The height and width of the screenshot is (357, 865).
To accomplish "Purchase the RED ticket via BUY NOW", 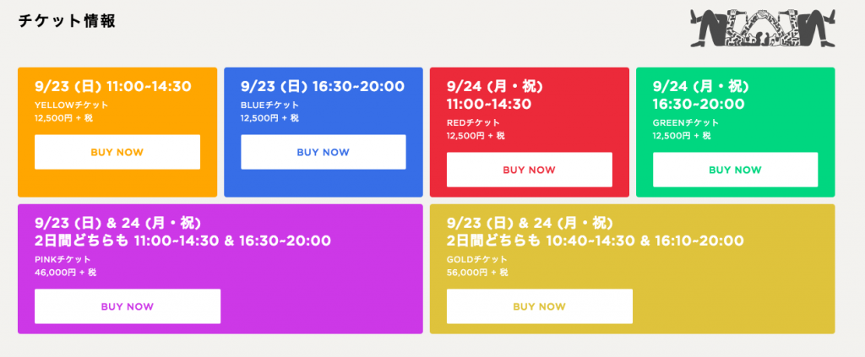I will coord(530,170).
